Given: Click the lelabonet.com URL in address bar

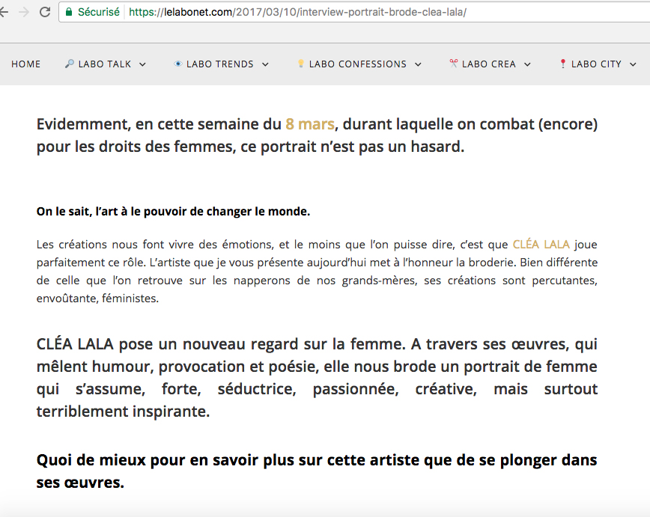Looking at the screenshot, I should (297, 12).
